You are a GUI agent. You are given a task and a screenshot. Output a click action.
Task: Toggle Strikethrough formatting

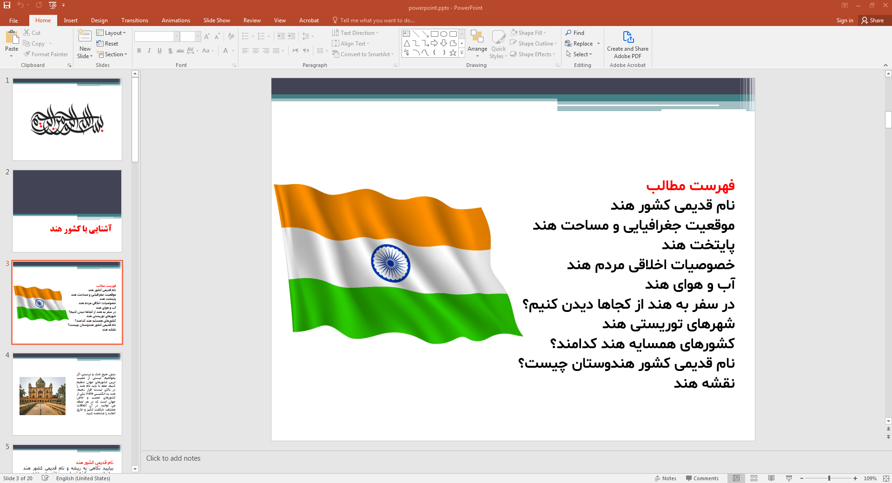click(180, 51)
